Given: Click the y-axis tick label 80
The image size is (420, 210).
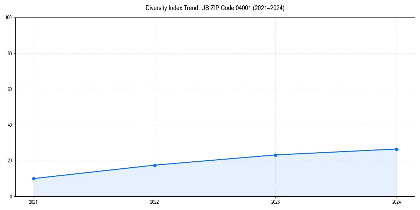Looking at the screenshot, I should point(10,54).
